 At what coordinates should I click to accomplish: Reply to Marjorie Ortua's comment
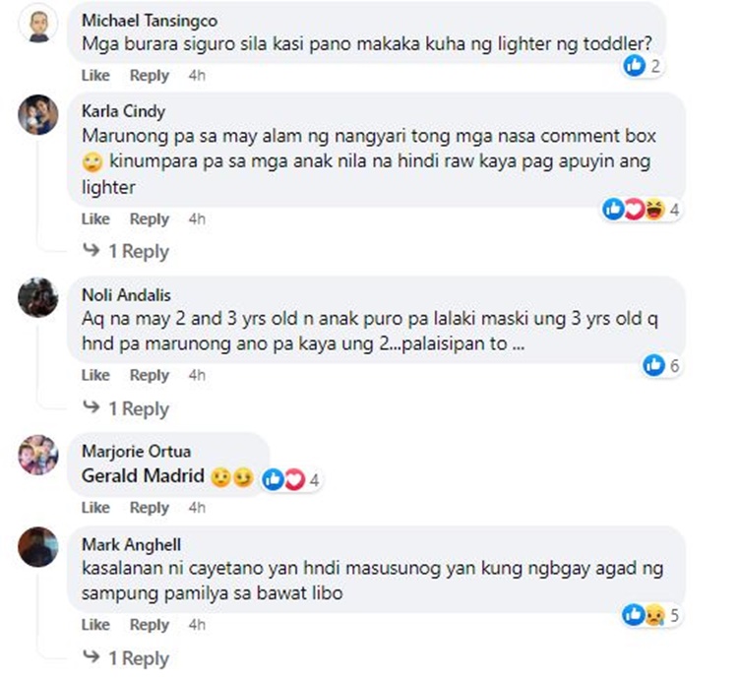[x=150, y=508]
